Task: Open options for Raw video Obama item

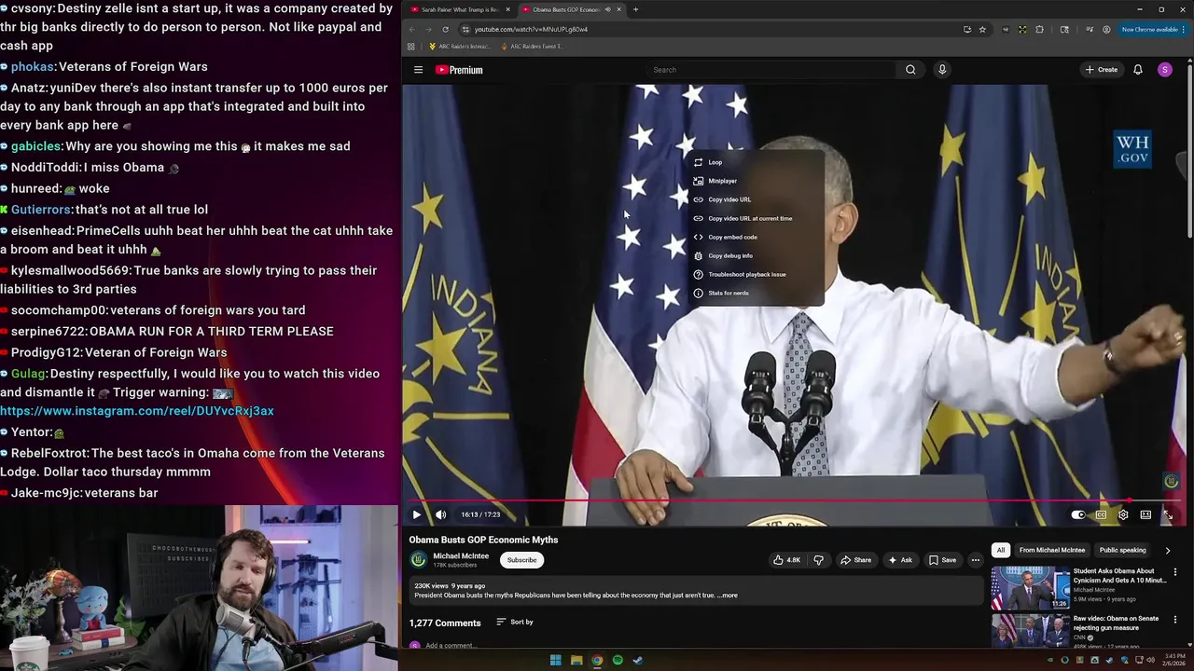Action: click(1174, 619)
